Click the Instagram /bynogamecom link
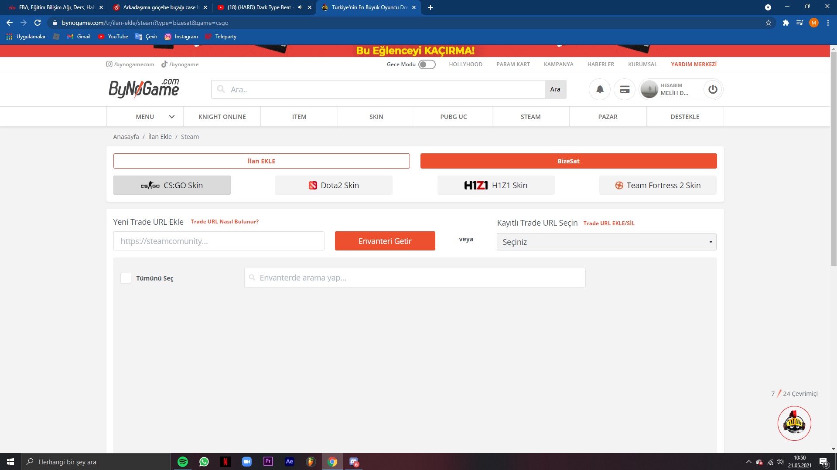 pyautogui.click(x=130, y=64)
